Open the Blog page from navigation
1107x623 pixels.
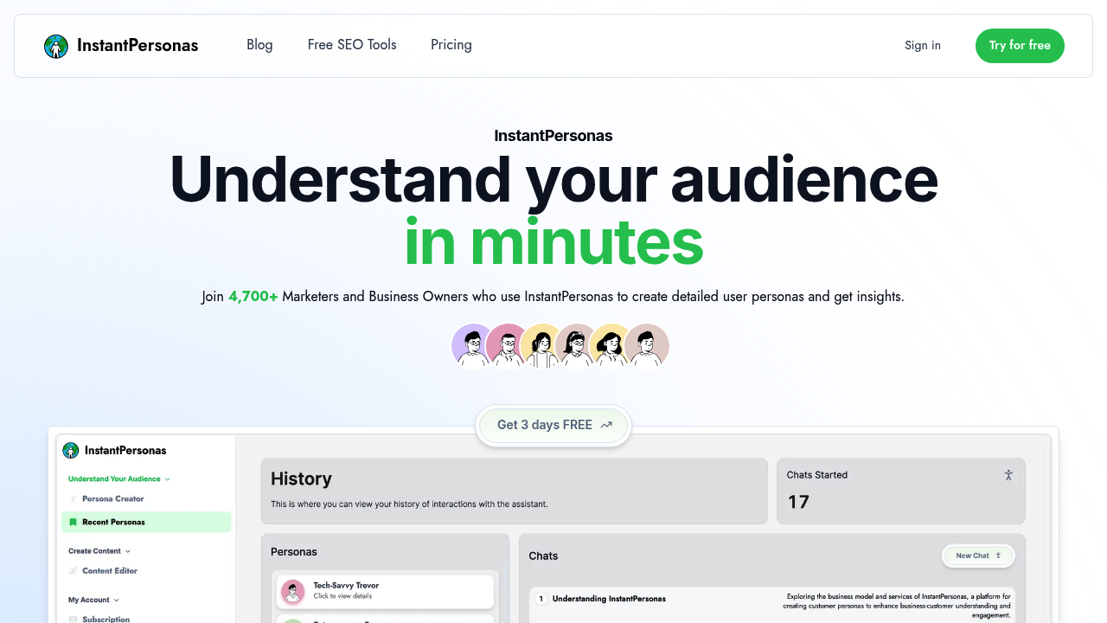pyautogui.click(x=259, y=45)
